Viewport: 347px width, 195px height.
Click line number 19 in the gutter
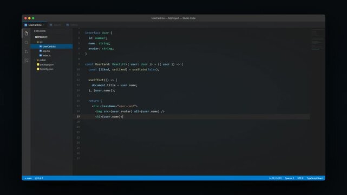pyautogui.click(x=78, y=116)
